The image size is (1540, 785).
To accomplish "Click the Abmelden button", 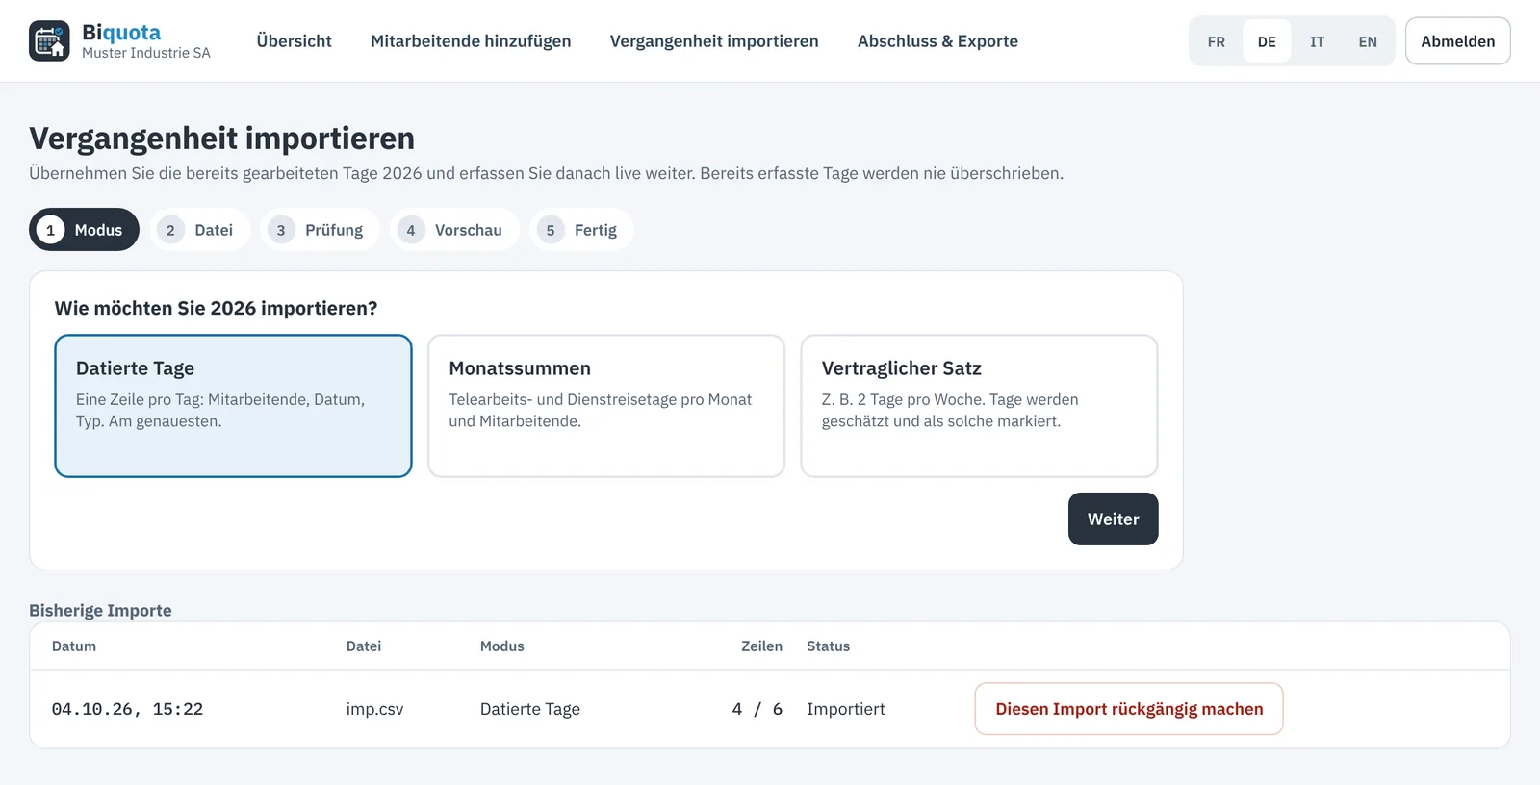I will pos(1458,41).
